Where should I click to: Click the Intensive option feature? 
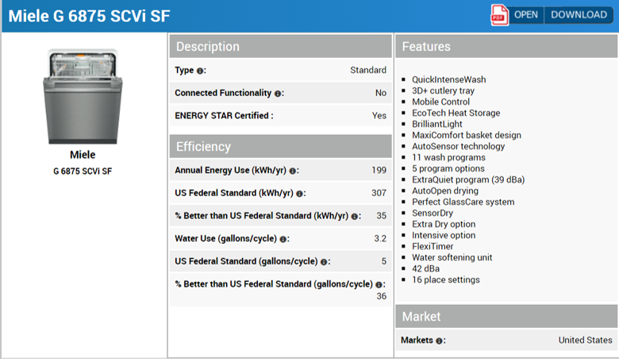pos(444,235)
